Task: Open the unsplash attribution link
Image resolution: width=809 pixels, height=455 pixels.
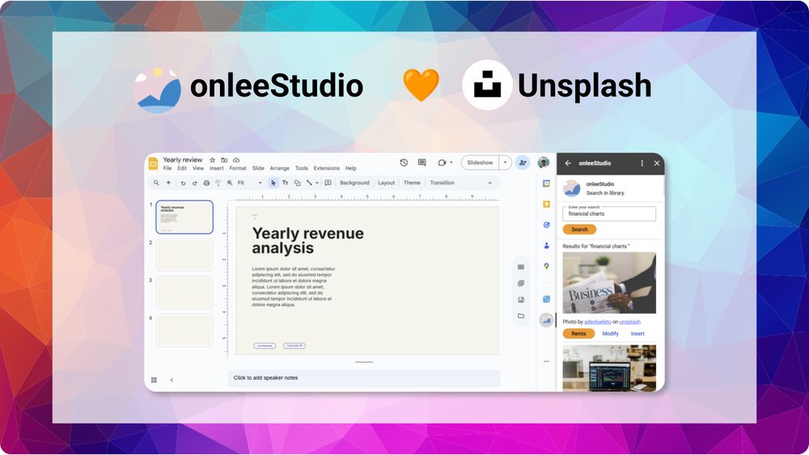Action: pyautogui.click(x=630, y=322)
